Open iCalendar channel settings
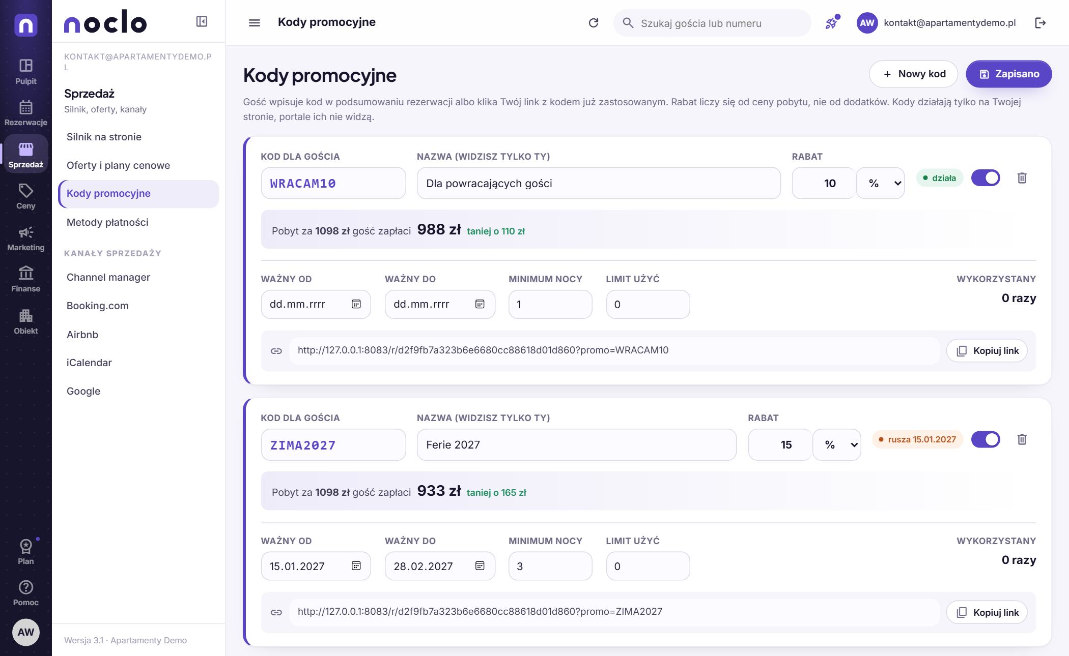Image resolution: width=1069 pixels, height=656 pixels. (138, 363)
